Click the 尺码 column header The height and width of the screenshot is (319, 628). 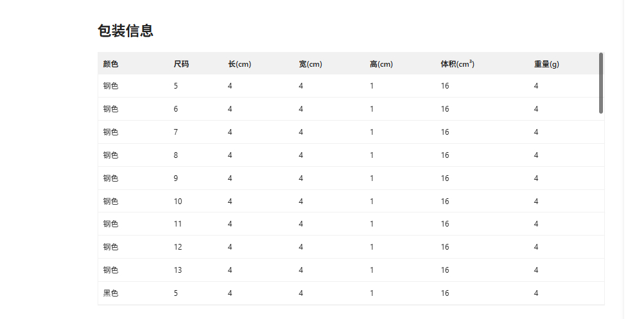click(181, 64)
